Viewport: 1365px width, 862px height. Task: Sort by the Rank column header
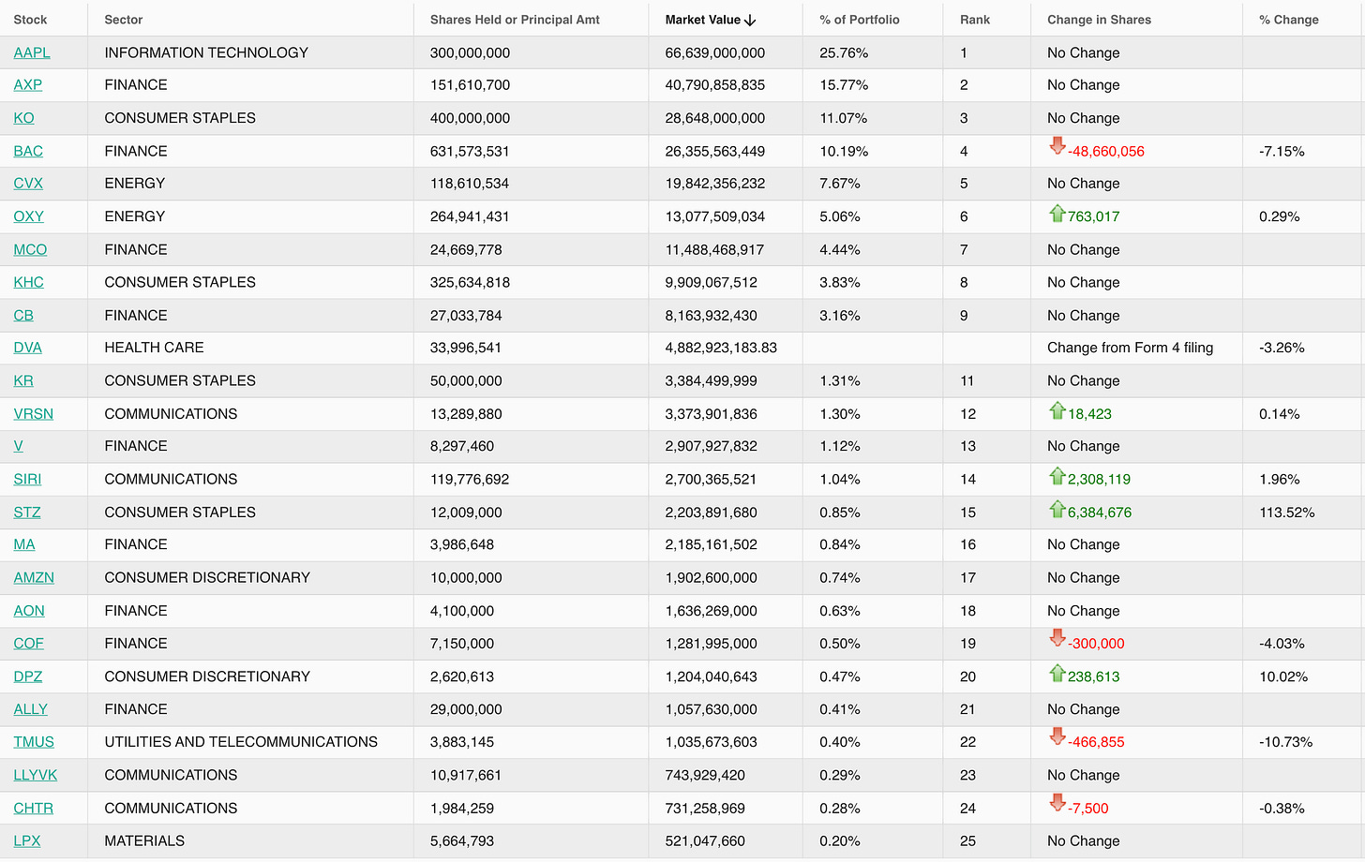[x=975, y=20]
